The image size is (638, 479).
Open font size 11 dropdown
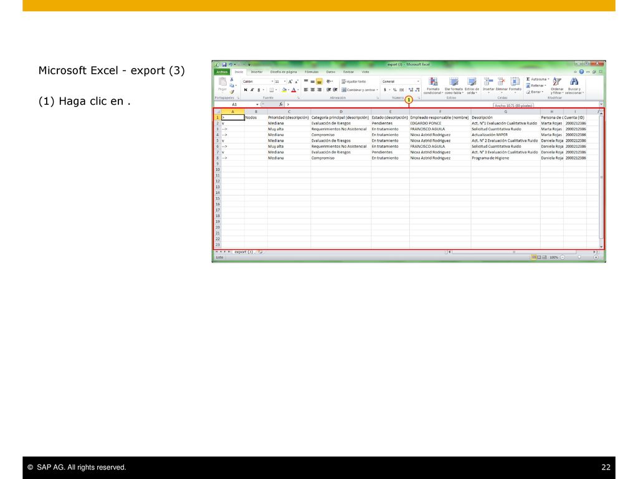tap(285, 82)
